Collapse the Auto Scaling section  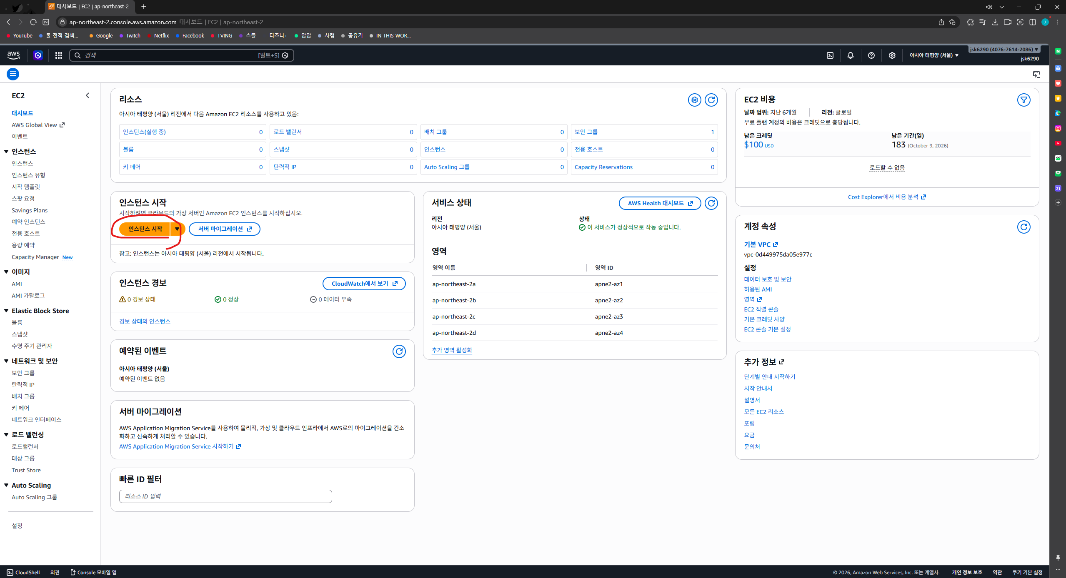(x=6, y=485)
